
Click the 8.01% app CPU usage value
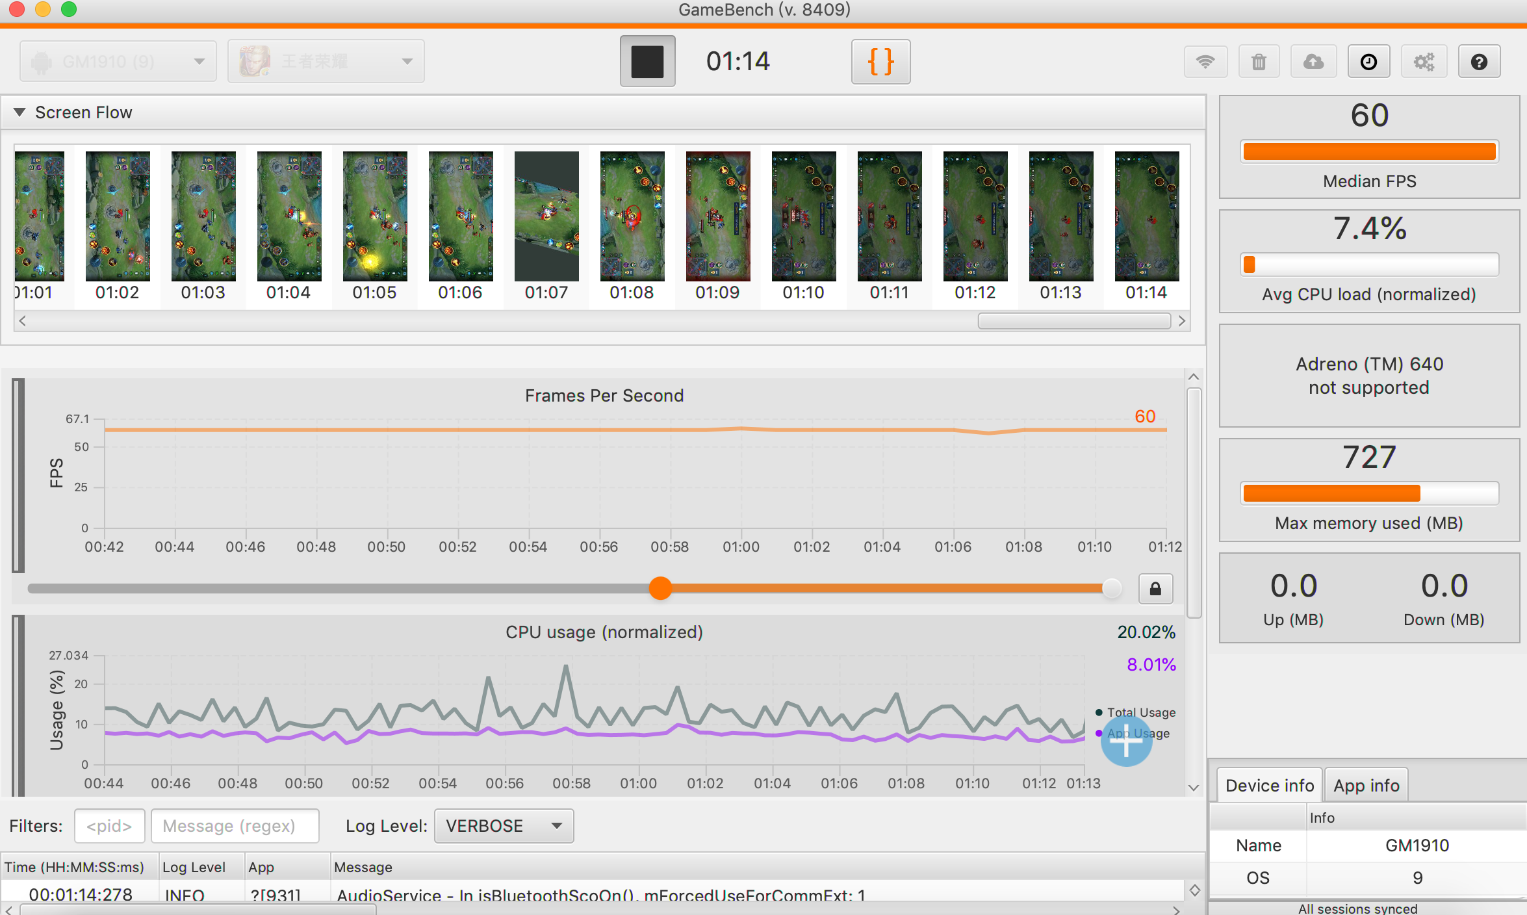pos(1151,664)
